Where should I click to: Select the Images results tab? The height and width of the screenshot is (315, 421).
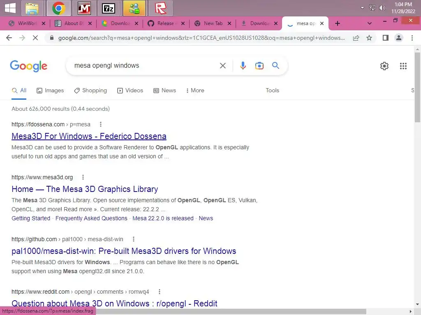click(50, 91)
